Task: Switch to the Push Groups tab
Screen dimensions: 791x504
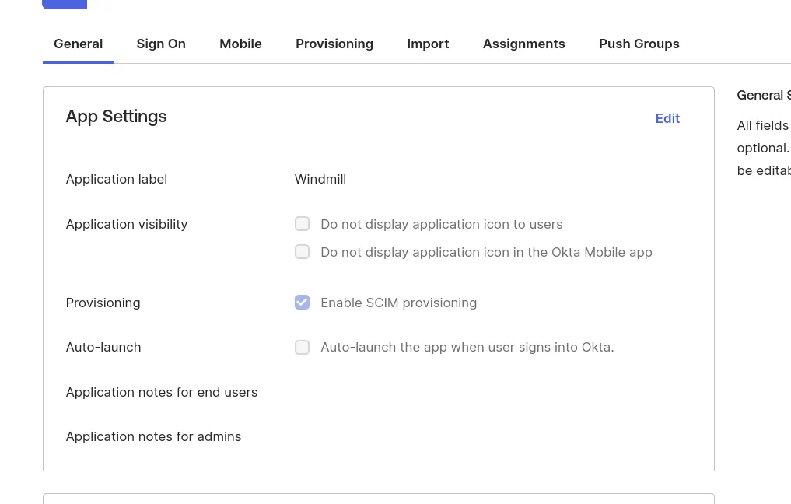Action: point(639,44)
